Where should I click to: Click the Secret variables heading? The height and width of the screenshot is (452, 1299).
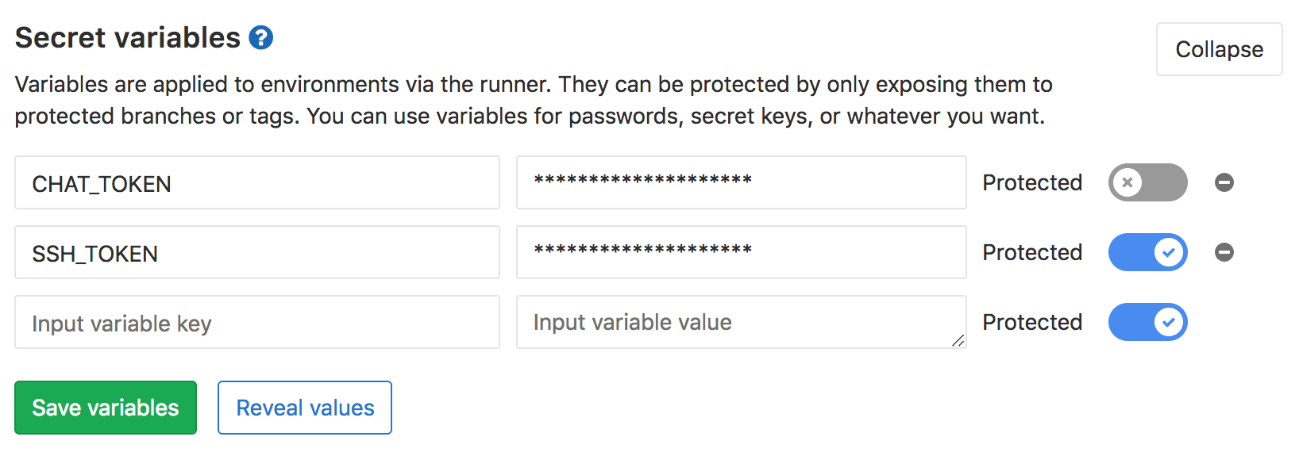128,37
